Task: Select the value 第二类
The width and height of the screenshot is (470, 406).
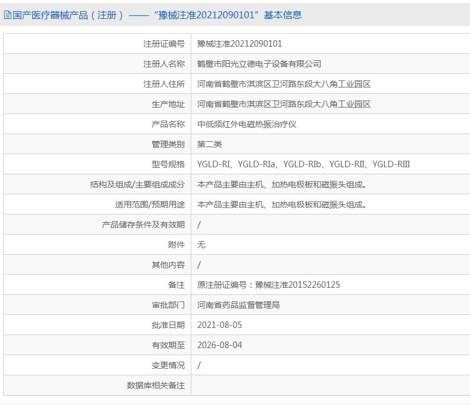Action: click(x=210, y=144)
